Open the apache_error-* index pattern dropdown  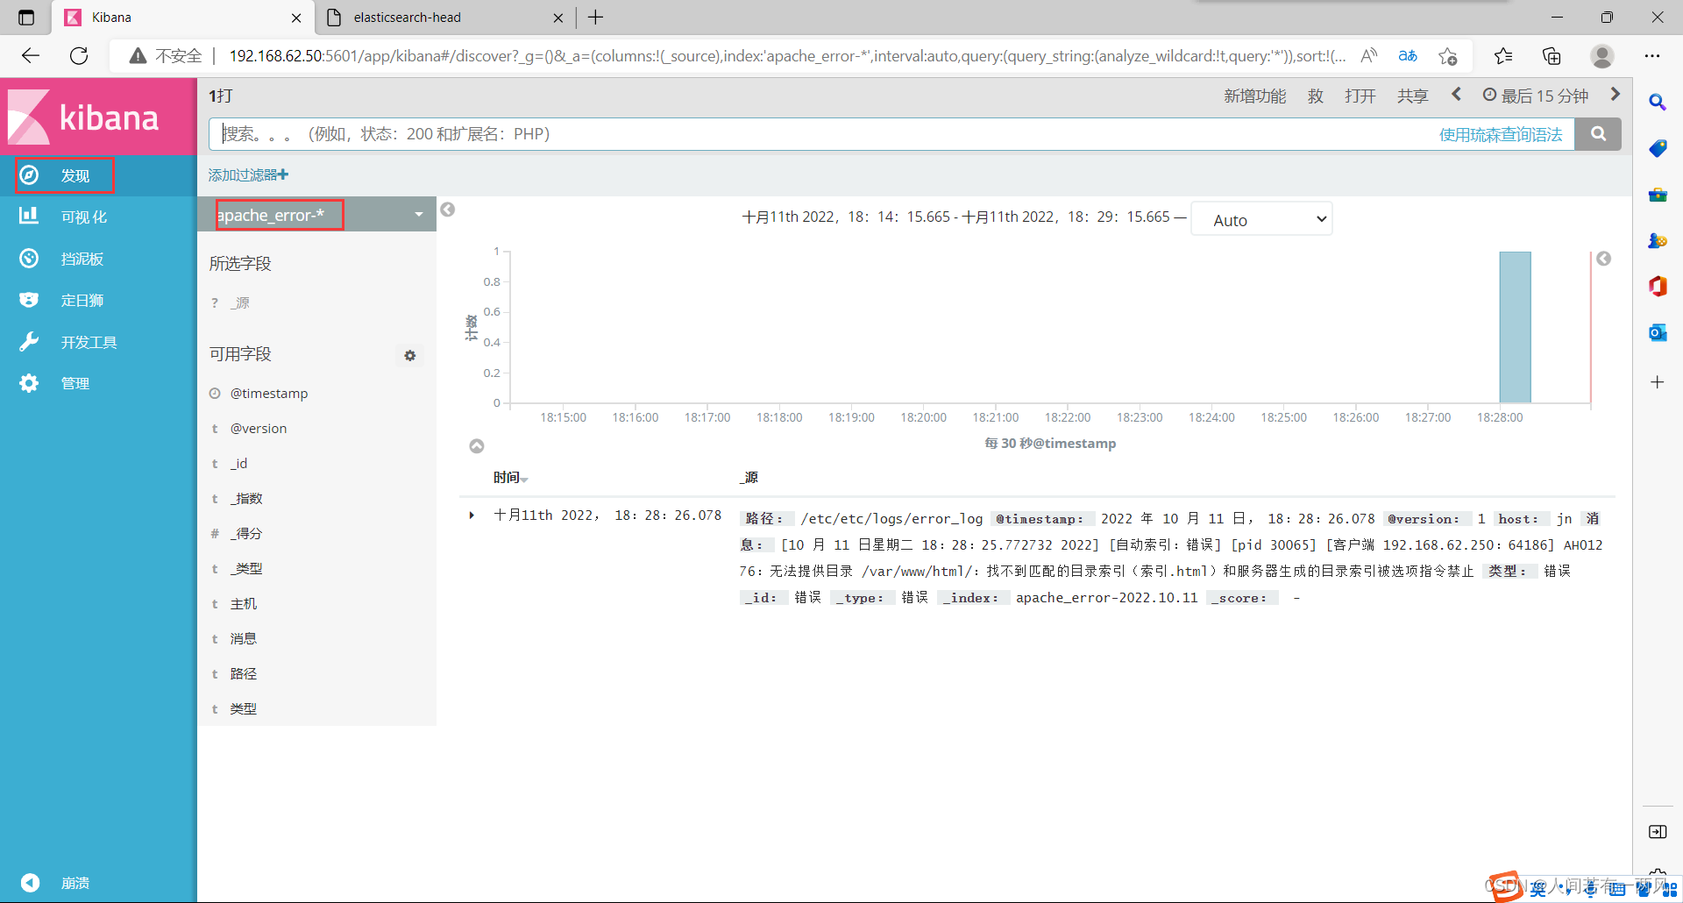coord(317,215)
